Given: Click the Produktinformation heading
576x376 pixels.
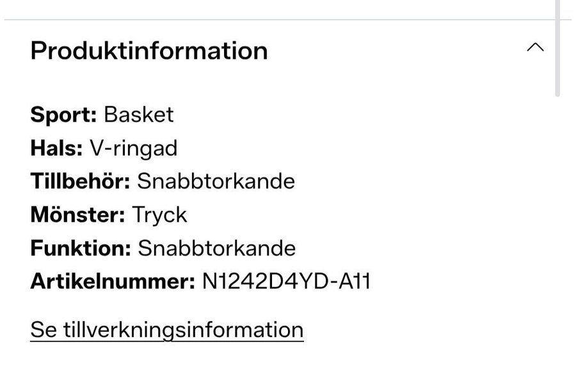Looking at the screenshot, I should [148, 51].
